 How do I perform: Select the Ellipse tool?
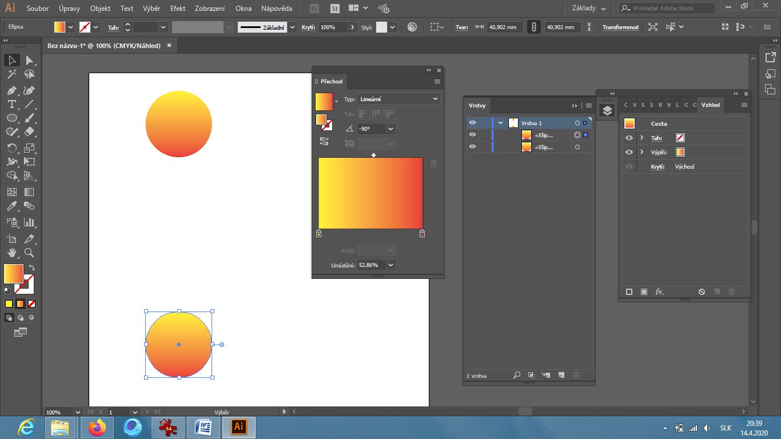point(11,118)
